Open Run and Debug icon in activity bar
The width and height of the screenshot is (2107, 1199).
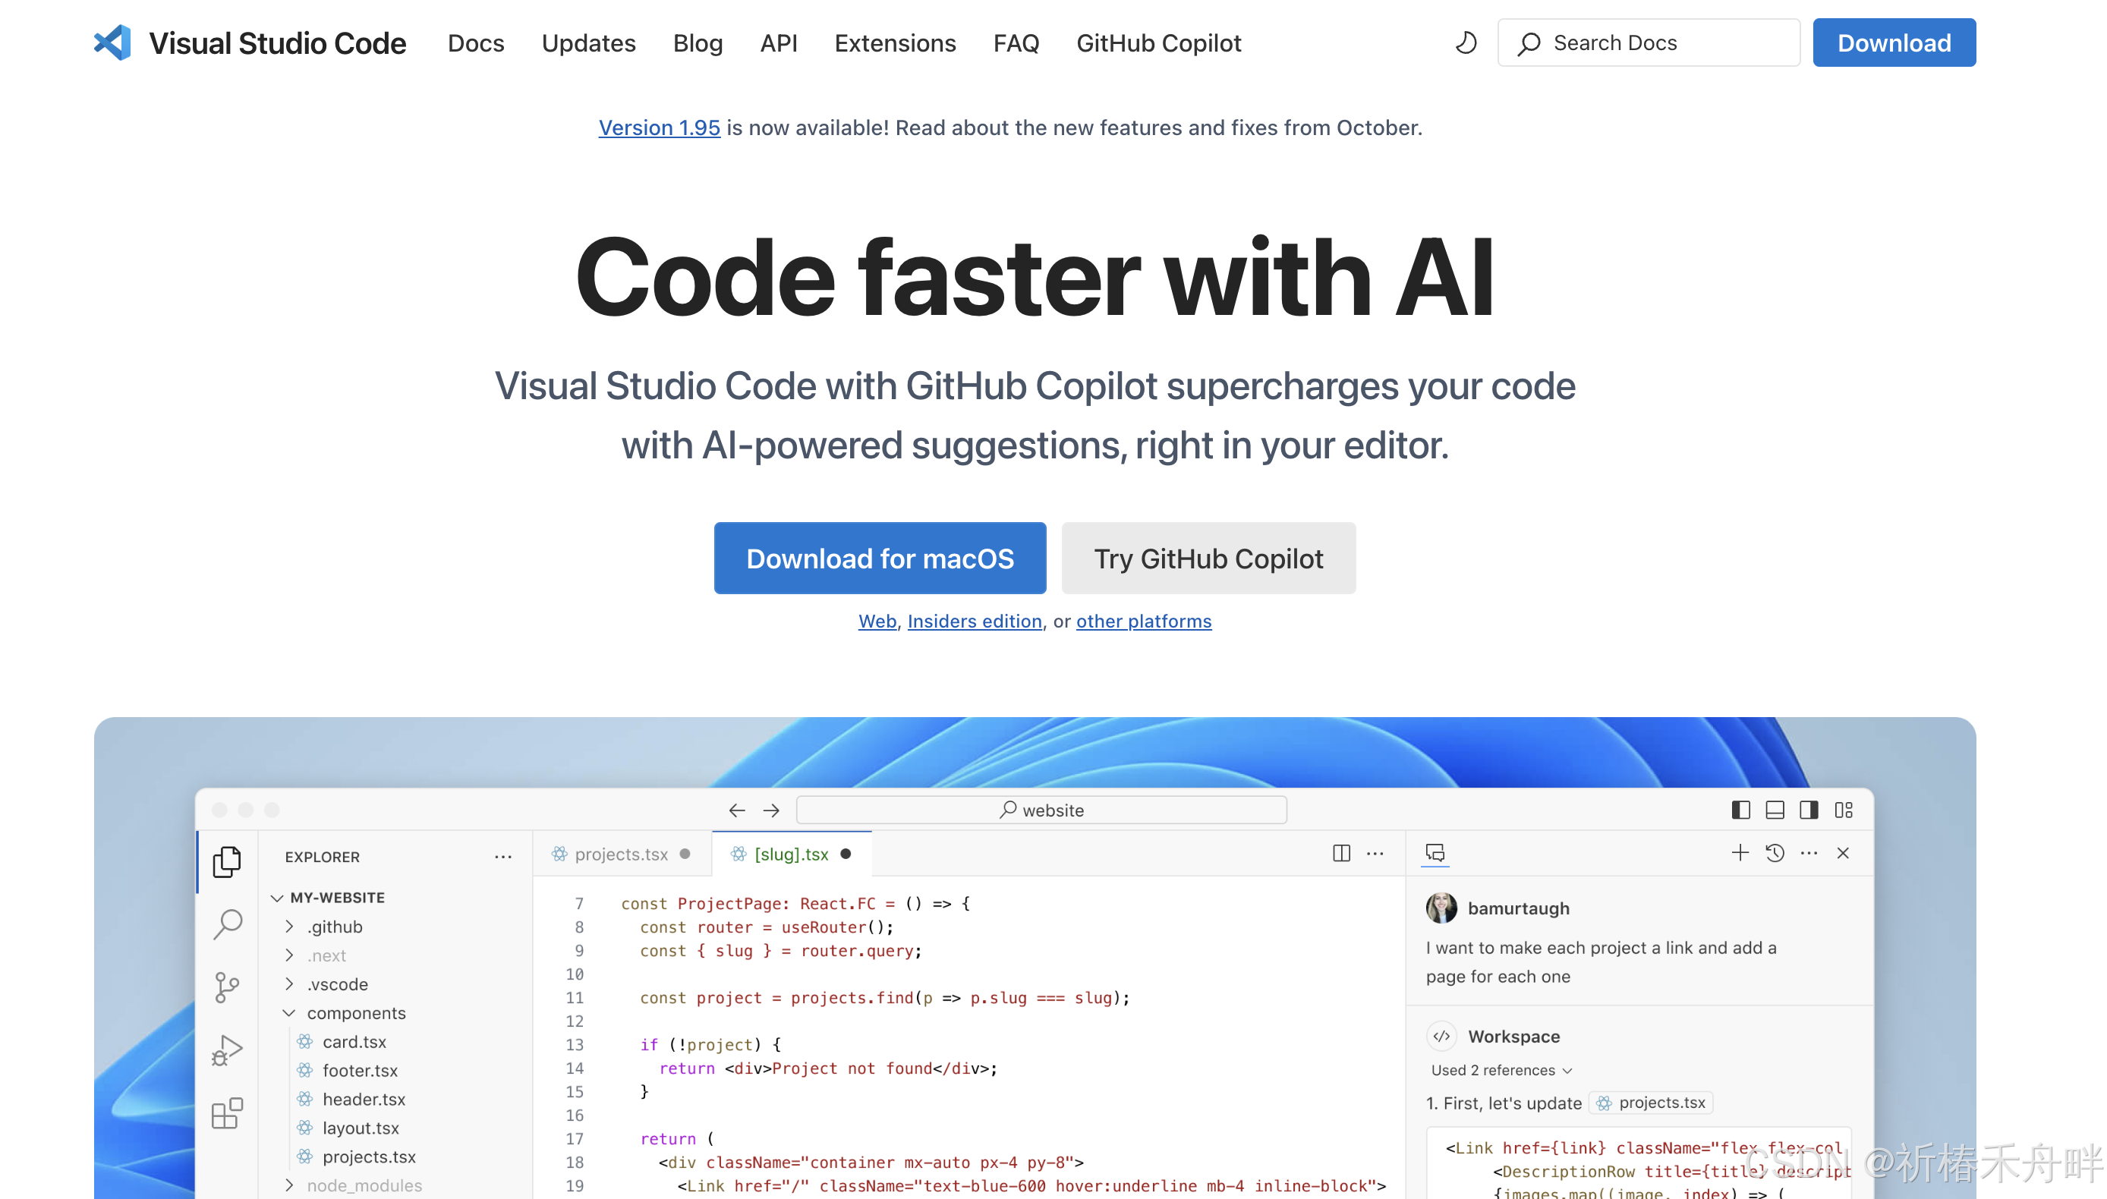coord(226,1050)
